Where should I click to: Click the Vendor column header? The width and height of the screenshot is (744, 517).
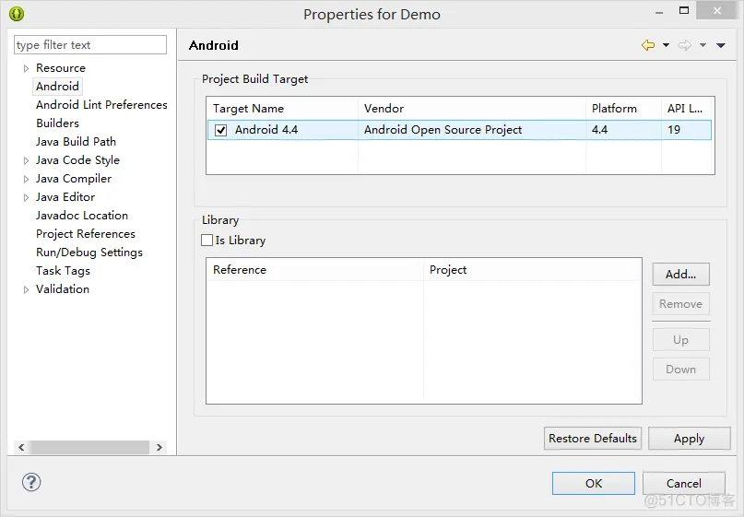tap(472, 109)
